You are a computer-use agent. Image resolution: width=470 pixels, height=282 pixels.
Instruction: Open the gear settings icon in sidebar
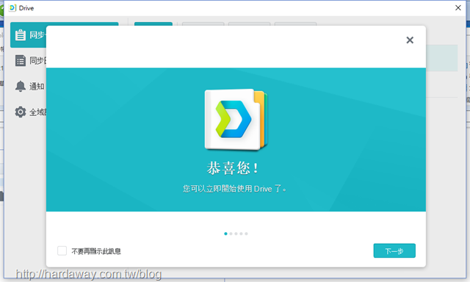tap(21, 112)
